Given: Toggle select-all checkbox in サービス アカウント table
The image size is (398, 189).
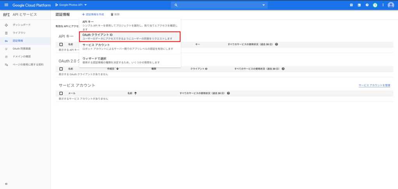Looking at the screenshot, I should [x=61, y=93].
